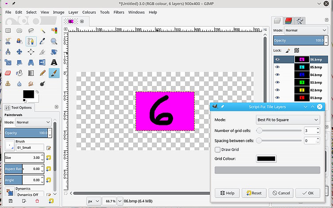Hide the 05.bmp layer

(277, 67)
